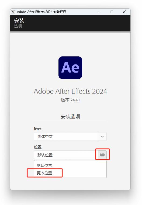This screenshot has height=205, width=142.
Task: Click the 安装选项 section heading
Action: click(70, 117)
